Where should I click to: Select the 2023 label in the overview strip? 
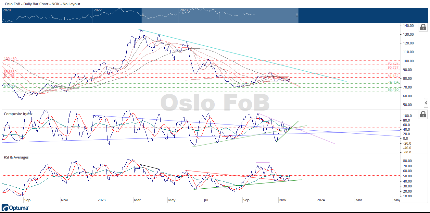[x=184, y=10]
